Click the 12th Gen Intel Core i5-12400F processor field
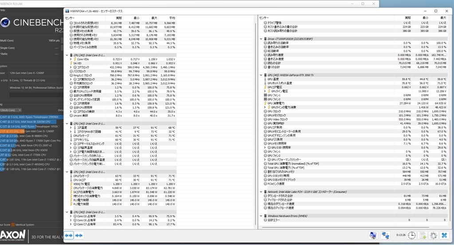Screen dimensions: 454x245 [x=35, y=73]
